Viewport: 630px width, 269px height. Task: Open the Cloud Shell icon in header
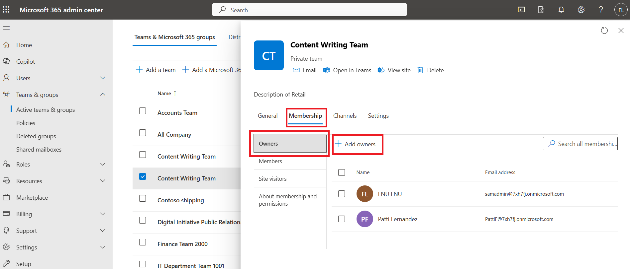pos(521,10)
